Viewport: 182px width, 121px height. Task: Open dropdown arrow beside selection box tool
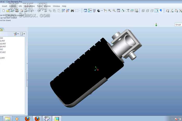point(80,11)
